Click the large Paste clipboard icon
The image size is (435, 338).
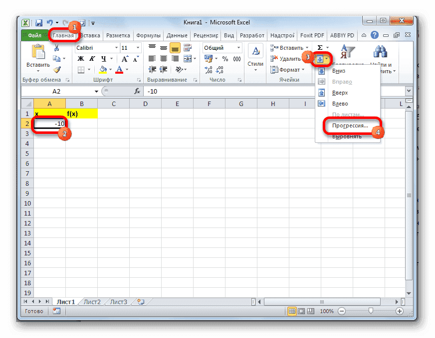(38, 52)
